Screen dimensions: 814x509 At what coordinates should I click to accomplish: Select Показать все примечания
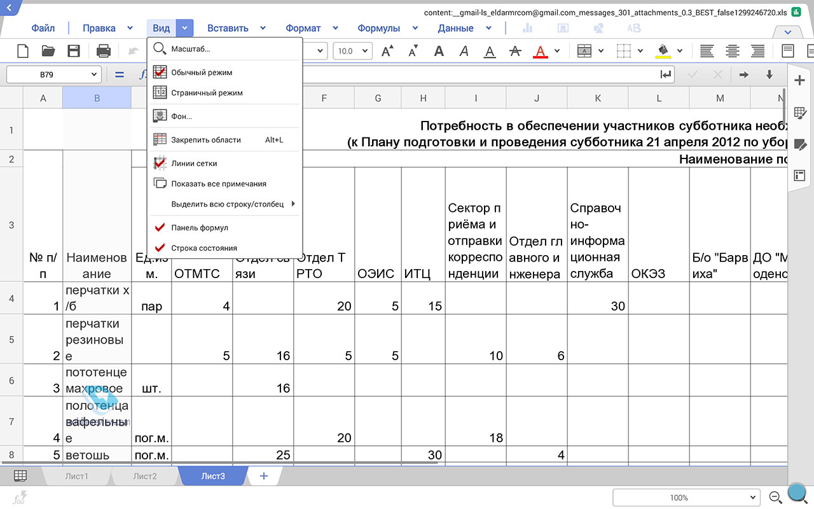click(224, 184)
